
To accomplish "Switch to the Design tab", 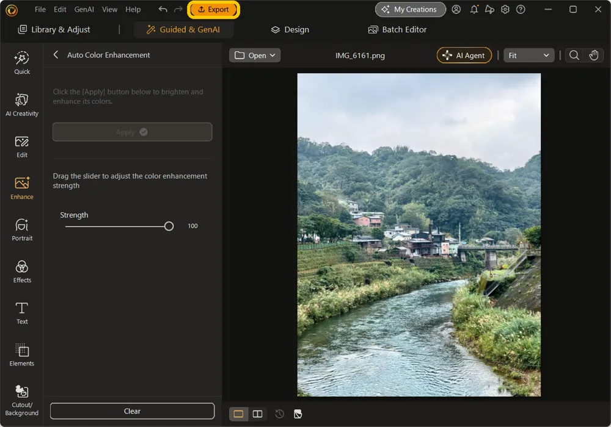I will [290, 29].
